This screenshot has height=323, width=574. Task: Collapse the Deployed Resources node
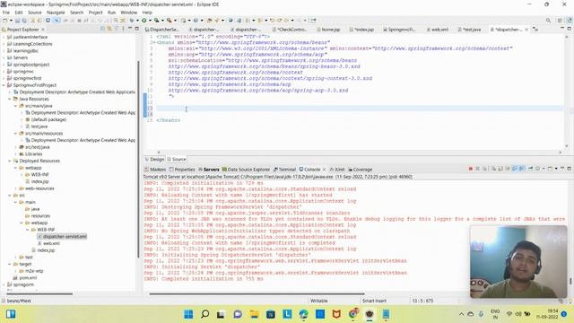[10, 161]
